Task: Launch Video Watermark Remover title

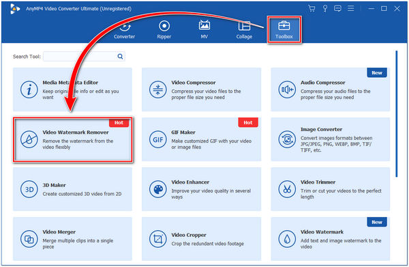Action: 76,132
